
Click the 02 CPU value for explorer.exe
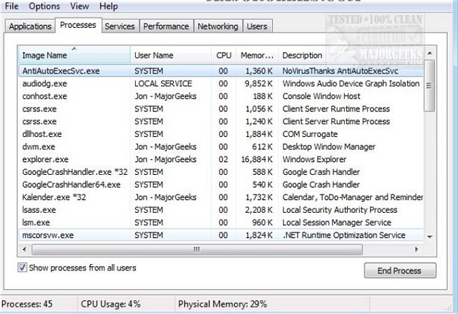click(x=223, y=159)
